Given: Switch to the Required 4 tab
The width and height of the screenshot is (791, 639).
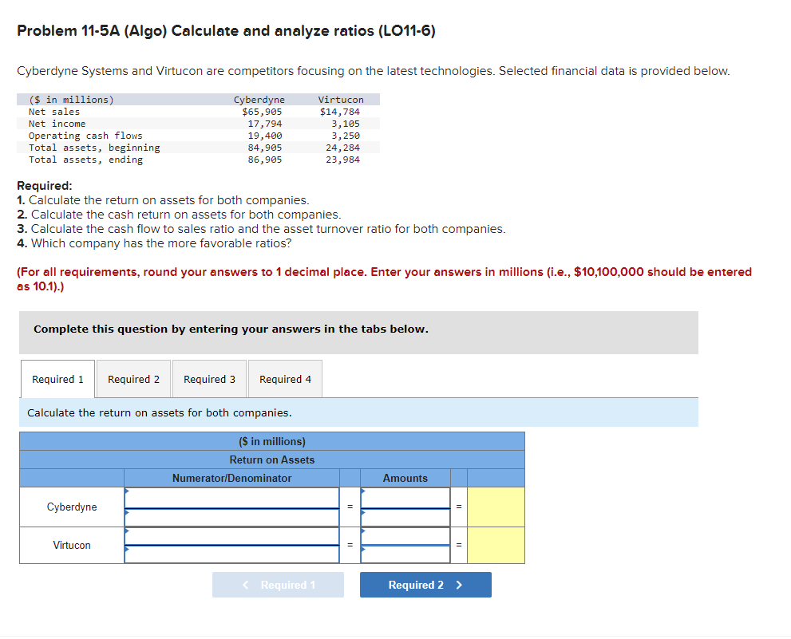Looking at the screenshot, I should pos(285,379).
